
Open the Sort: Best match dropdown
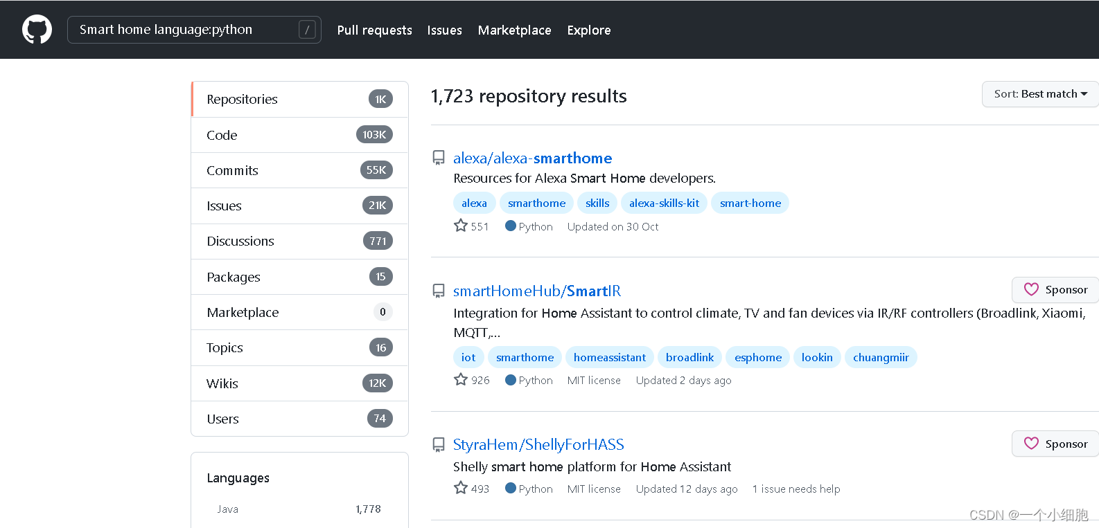click(1040, 94)
